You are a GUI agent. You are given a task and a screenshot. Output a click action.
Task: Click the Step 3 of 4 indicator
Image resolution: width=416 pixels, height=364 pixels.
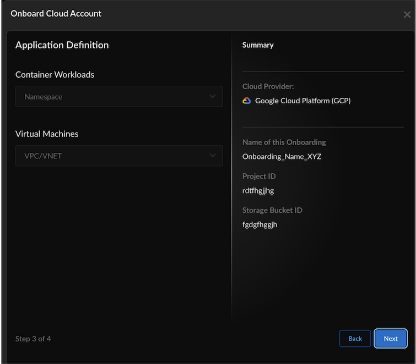click(33, 339)
